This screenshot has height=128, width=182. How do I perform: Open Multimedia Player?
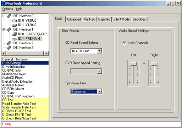coord(25,74)
